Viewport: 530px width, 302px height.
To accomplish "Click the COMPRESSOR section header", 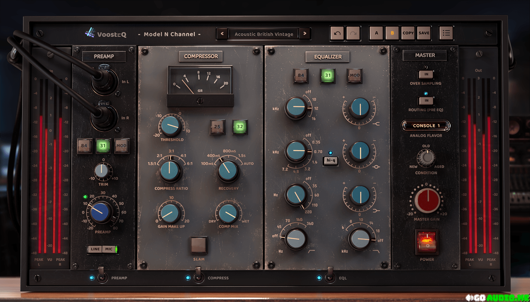I will 201,56.
